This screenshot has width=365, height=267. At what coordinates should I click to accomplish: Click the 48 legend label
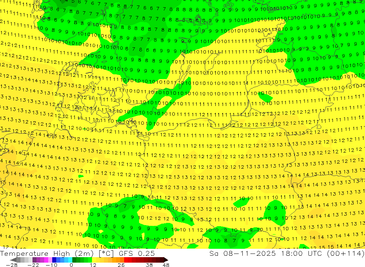pos(166,265)
